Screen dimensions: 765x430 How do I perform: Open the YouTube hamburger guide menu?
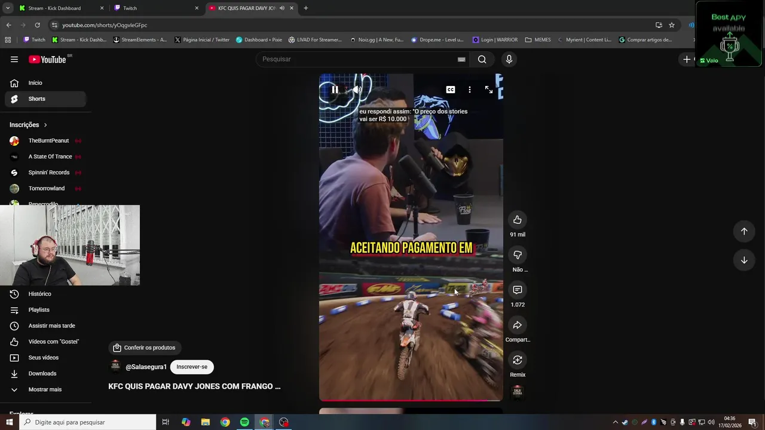coord(14,59)
